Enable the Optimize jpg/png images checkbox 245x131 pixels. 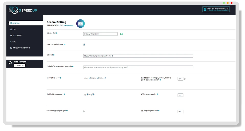[84, 111]
